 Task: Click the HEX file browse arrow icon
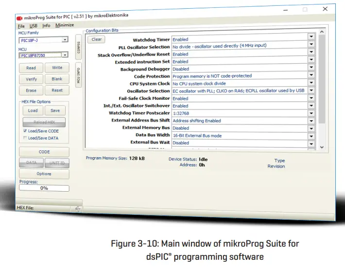pos(78,208)
